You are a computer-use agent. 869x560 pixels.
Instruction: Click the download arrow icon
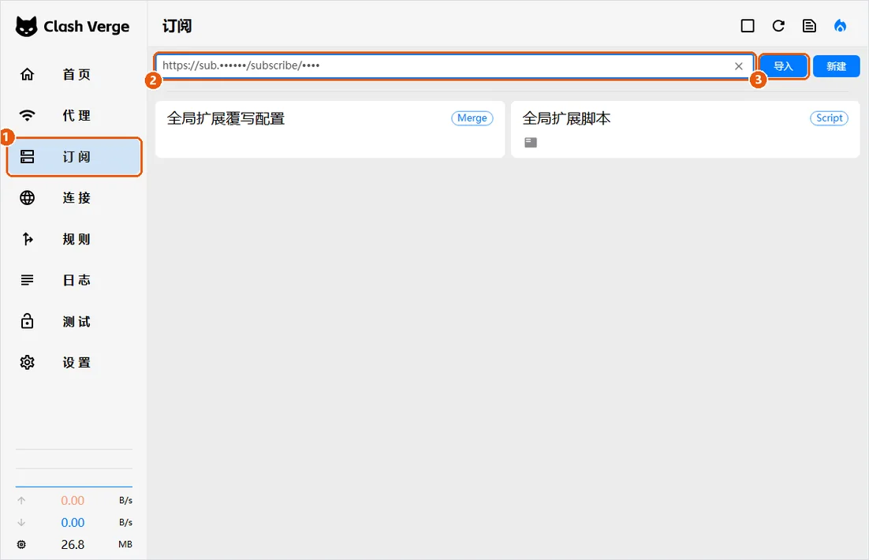(21, 522)
